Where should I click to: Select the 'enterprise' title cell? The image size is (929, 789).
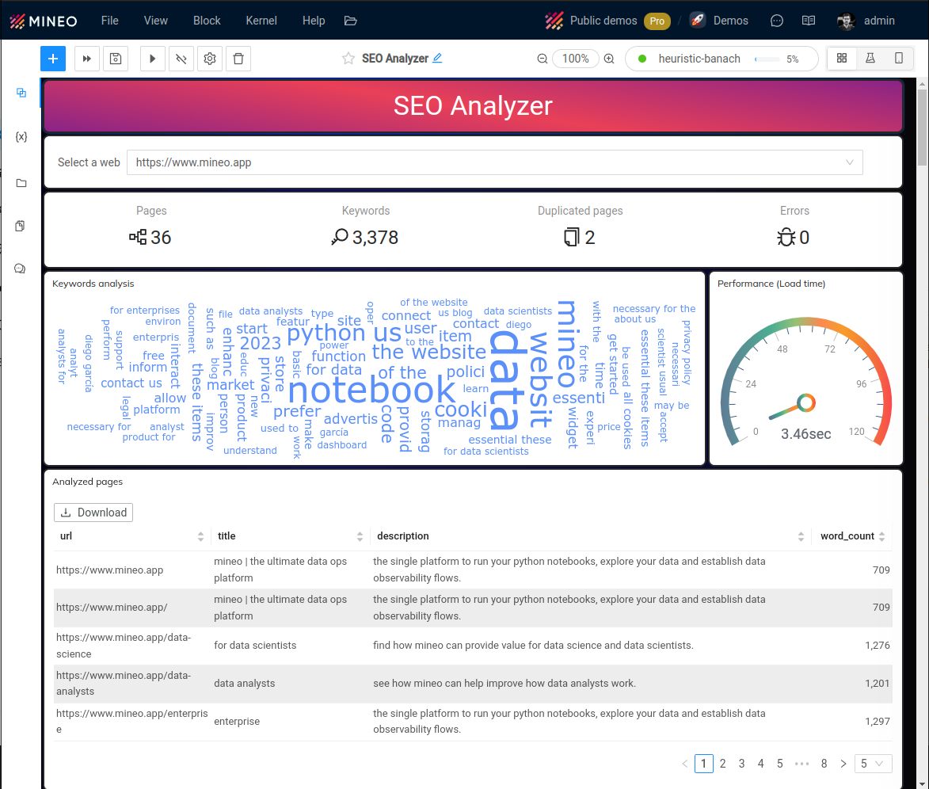point(237,722)
